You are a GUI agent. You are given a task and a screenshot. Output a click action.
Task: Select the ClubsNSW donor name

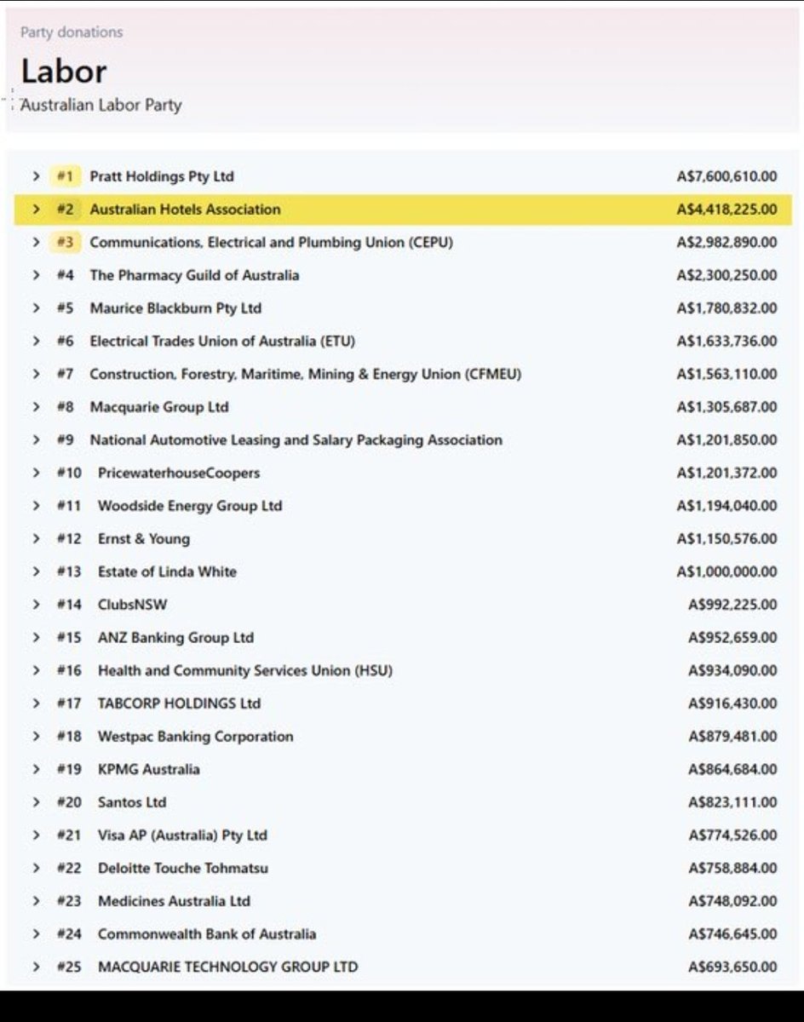pos(132,605)
